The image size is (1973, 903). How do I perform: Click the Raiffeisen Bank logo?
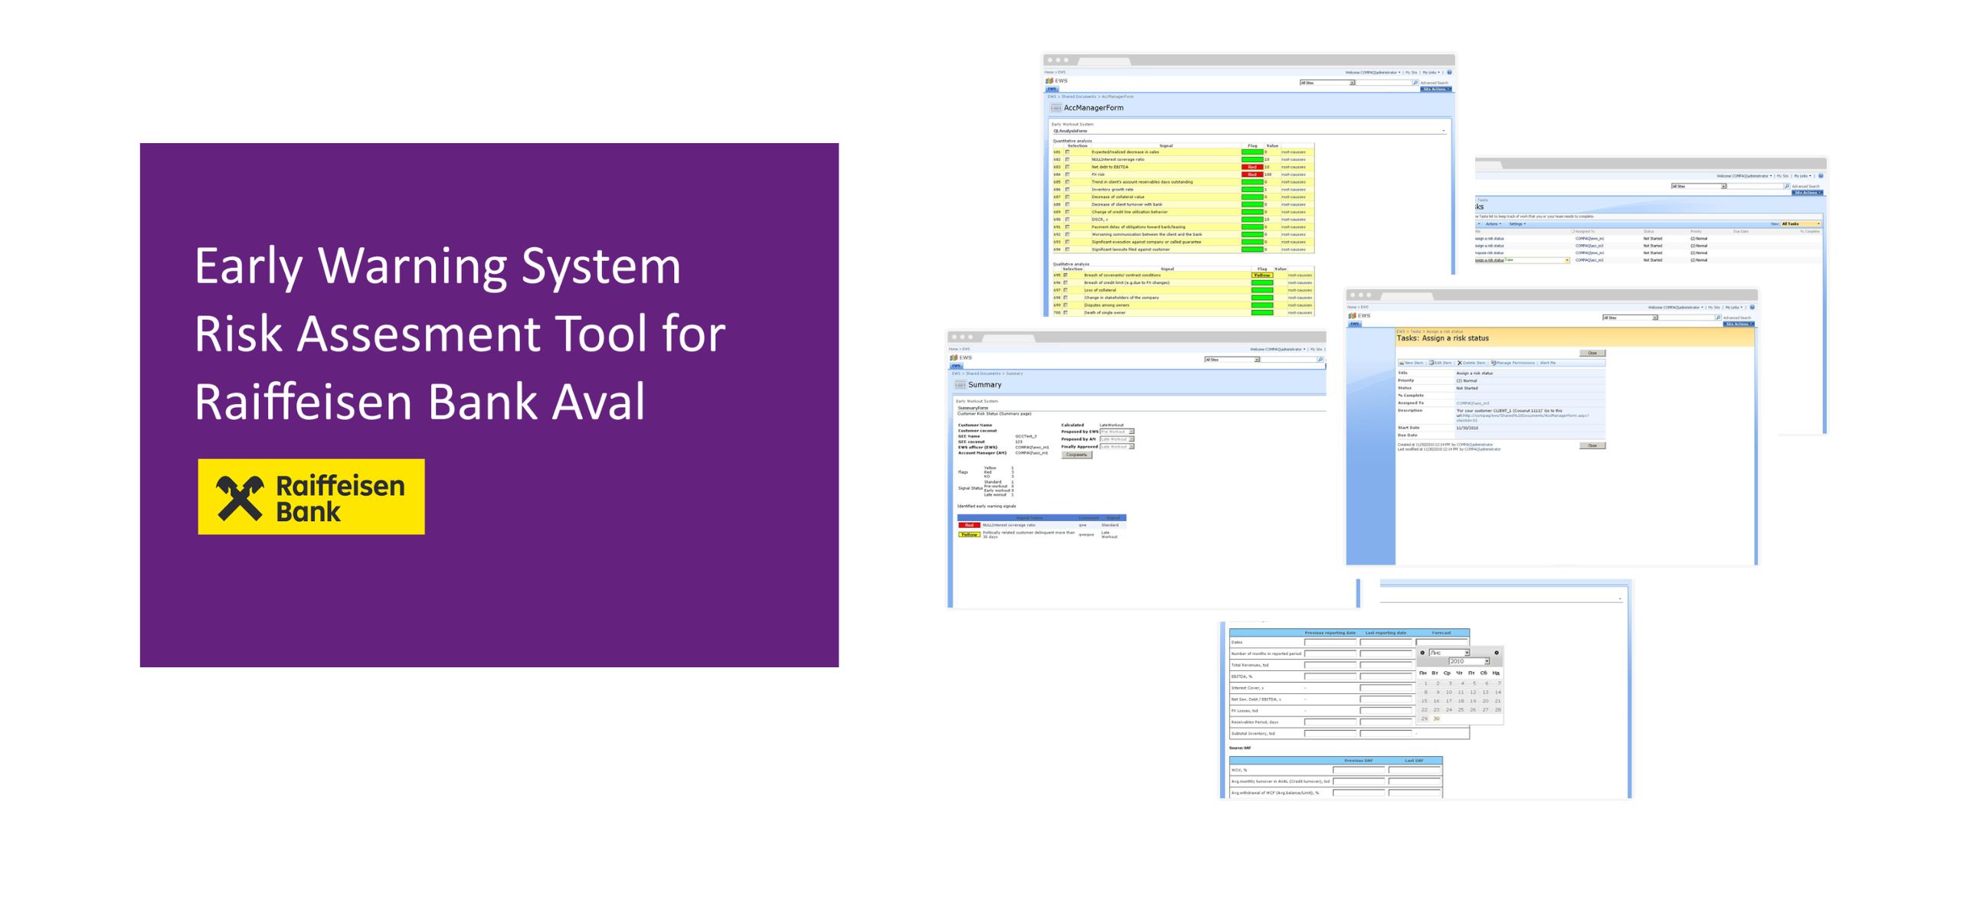point(311,496)
